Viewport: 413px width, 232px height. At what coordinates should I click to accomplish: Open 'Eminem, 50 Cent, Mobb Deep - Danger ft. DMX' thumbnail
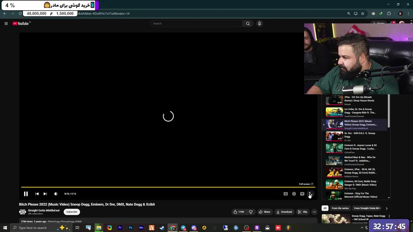334,184
